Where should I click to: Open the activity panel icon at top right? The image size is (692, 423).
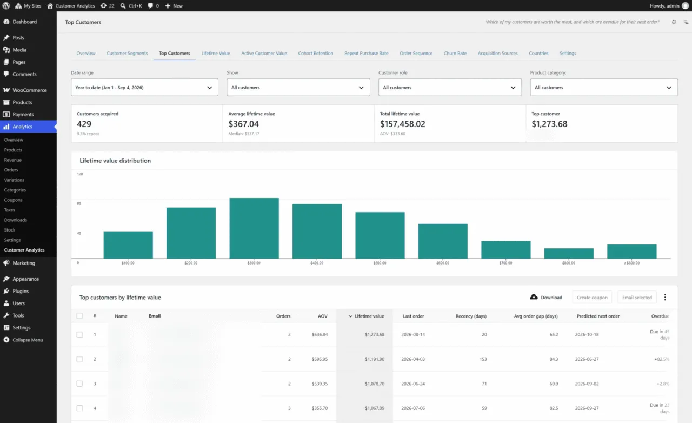coord(686,22)
